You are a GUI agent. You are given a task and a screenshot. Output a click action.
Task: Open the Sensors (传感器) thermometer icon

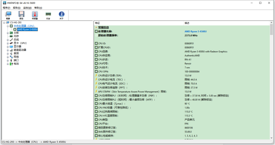pyautogui.click(x=35, y=15)
